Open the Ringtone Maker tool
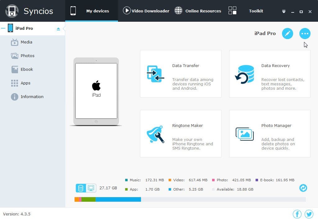The width and height of the screenshot is (318, 221). (181, 133)
